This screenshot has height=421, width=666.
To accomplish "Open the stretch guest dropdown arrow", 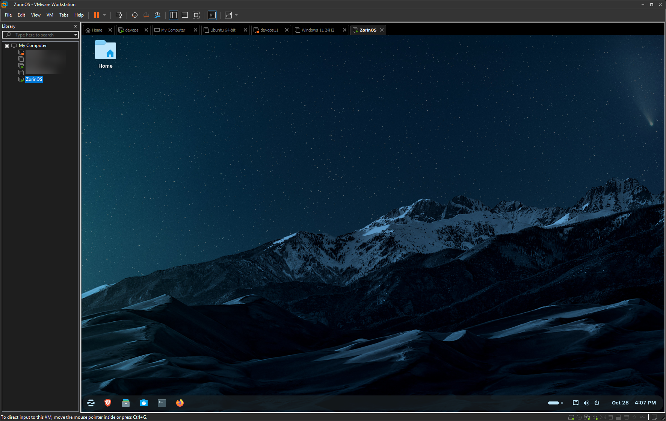I will click(236, 15).
